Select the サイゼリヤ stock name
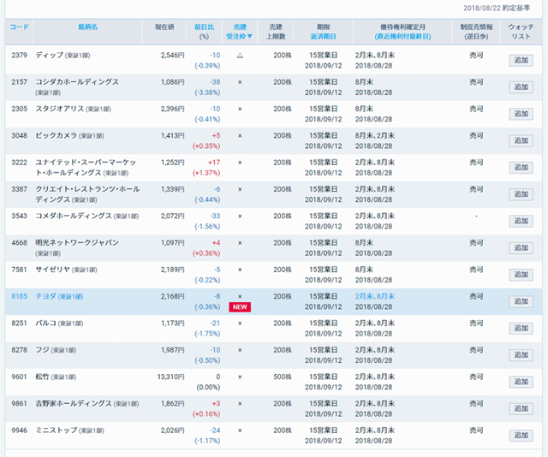The width and height of the screenshot is (548, 457). pyautogui.click(x=53, y=270)
